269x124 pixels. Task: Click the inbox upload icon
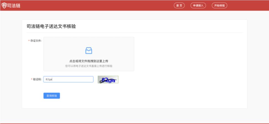pos(89,51)
